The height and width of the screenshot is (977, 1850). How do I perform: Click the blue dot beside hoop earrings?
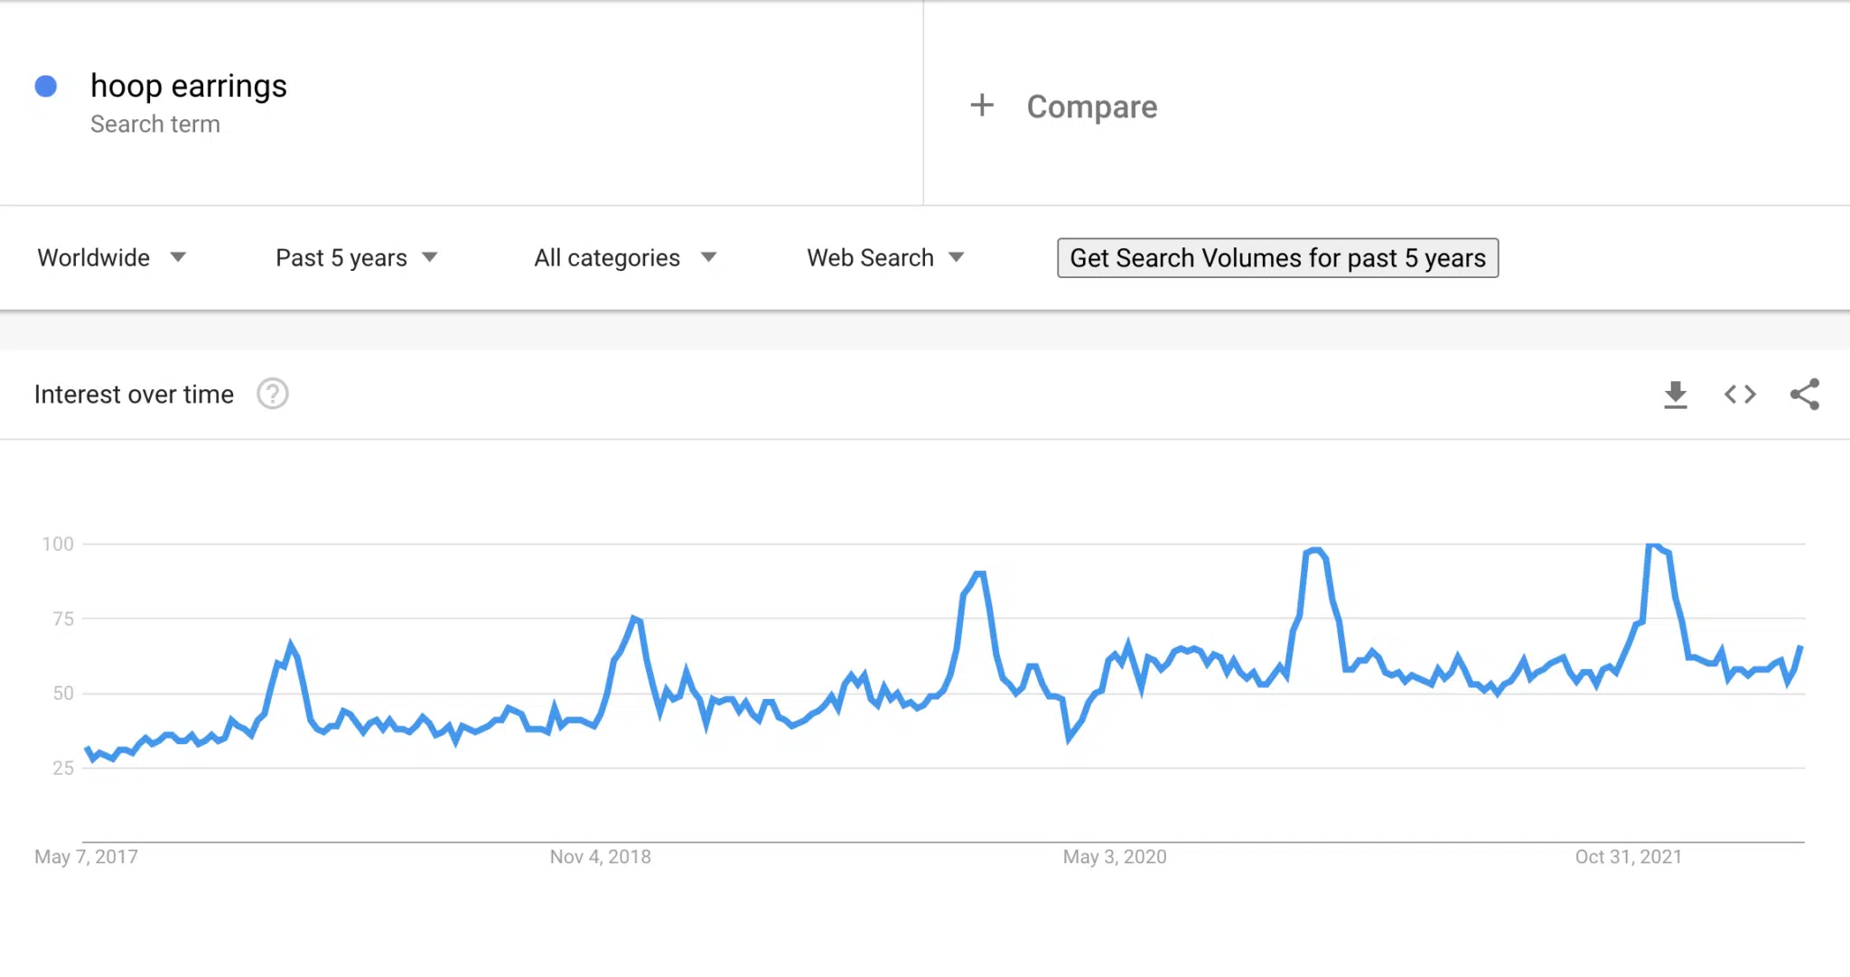46,87
